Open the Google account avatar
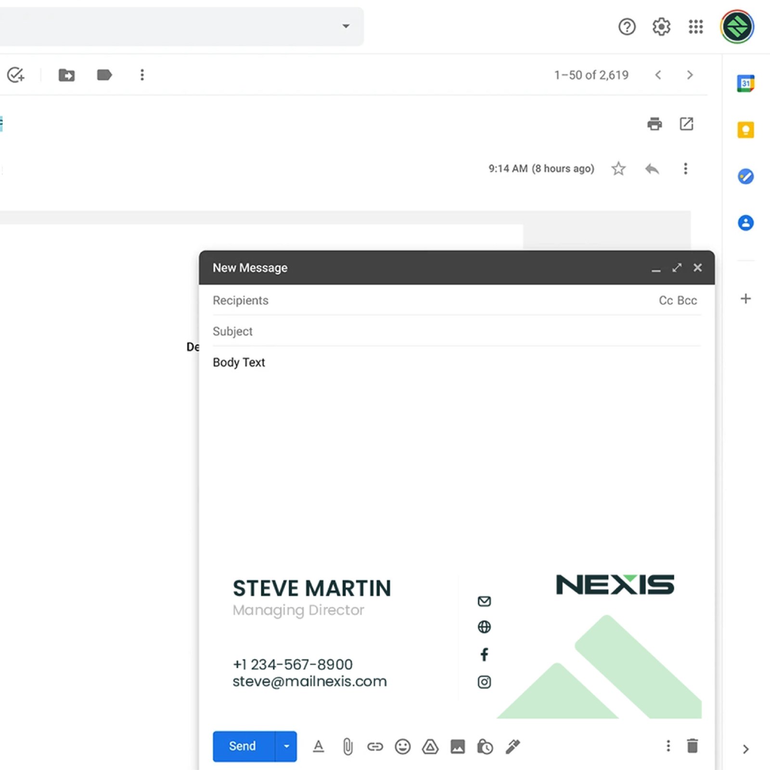The image size is (770, 770). 737,27
